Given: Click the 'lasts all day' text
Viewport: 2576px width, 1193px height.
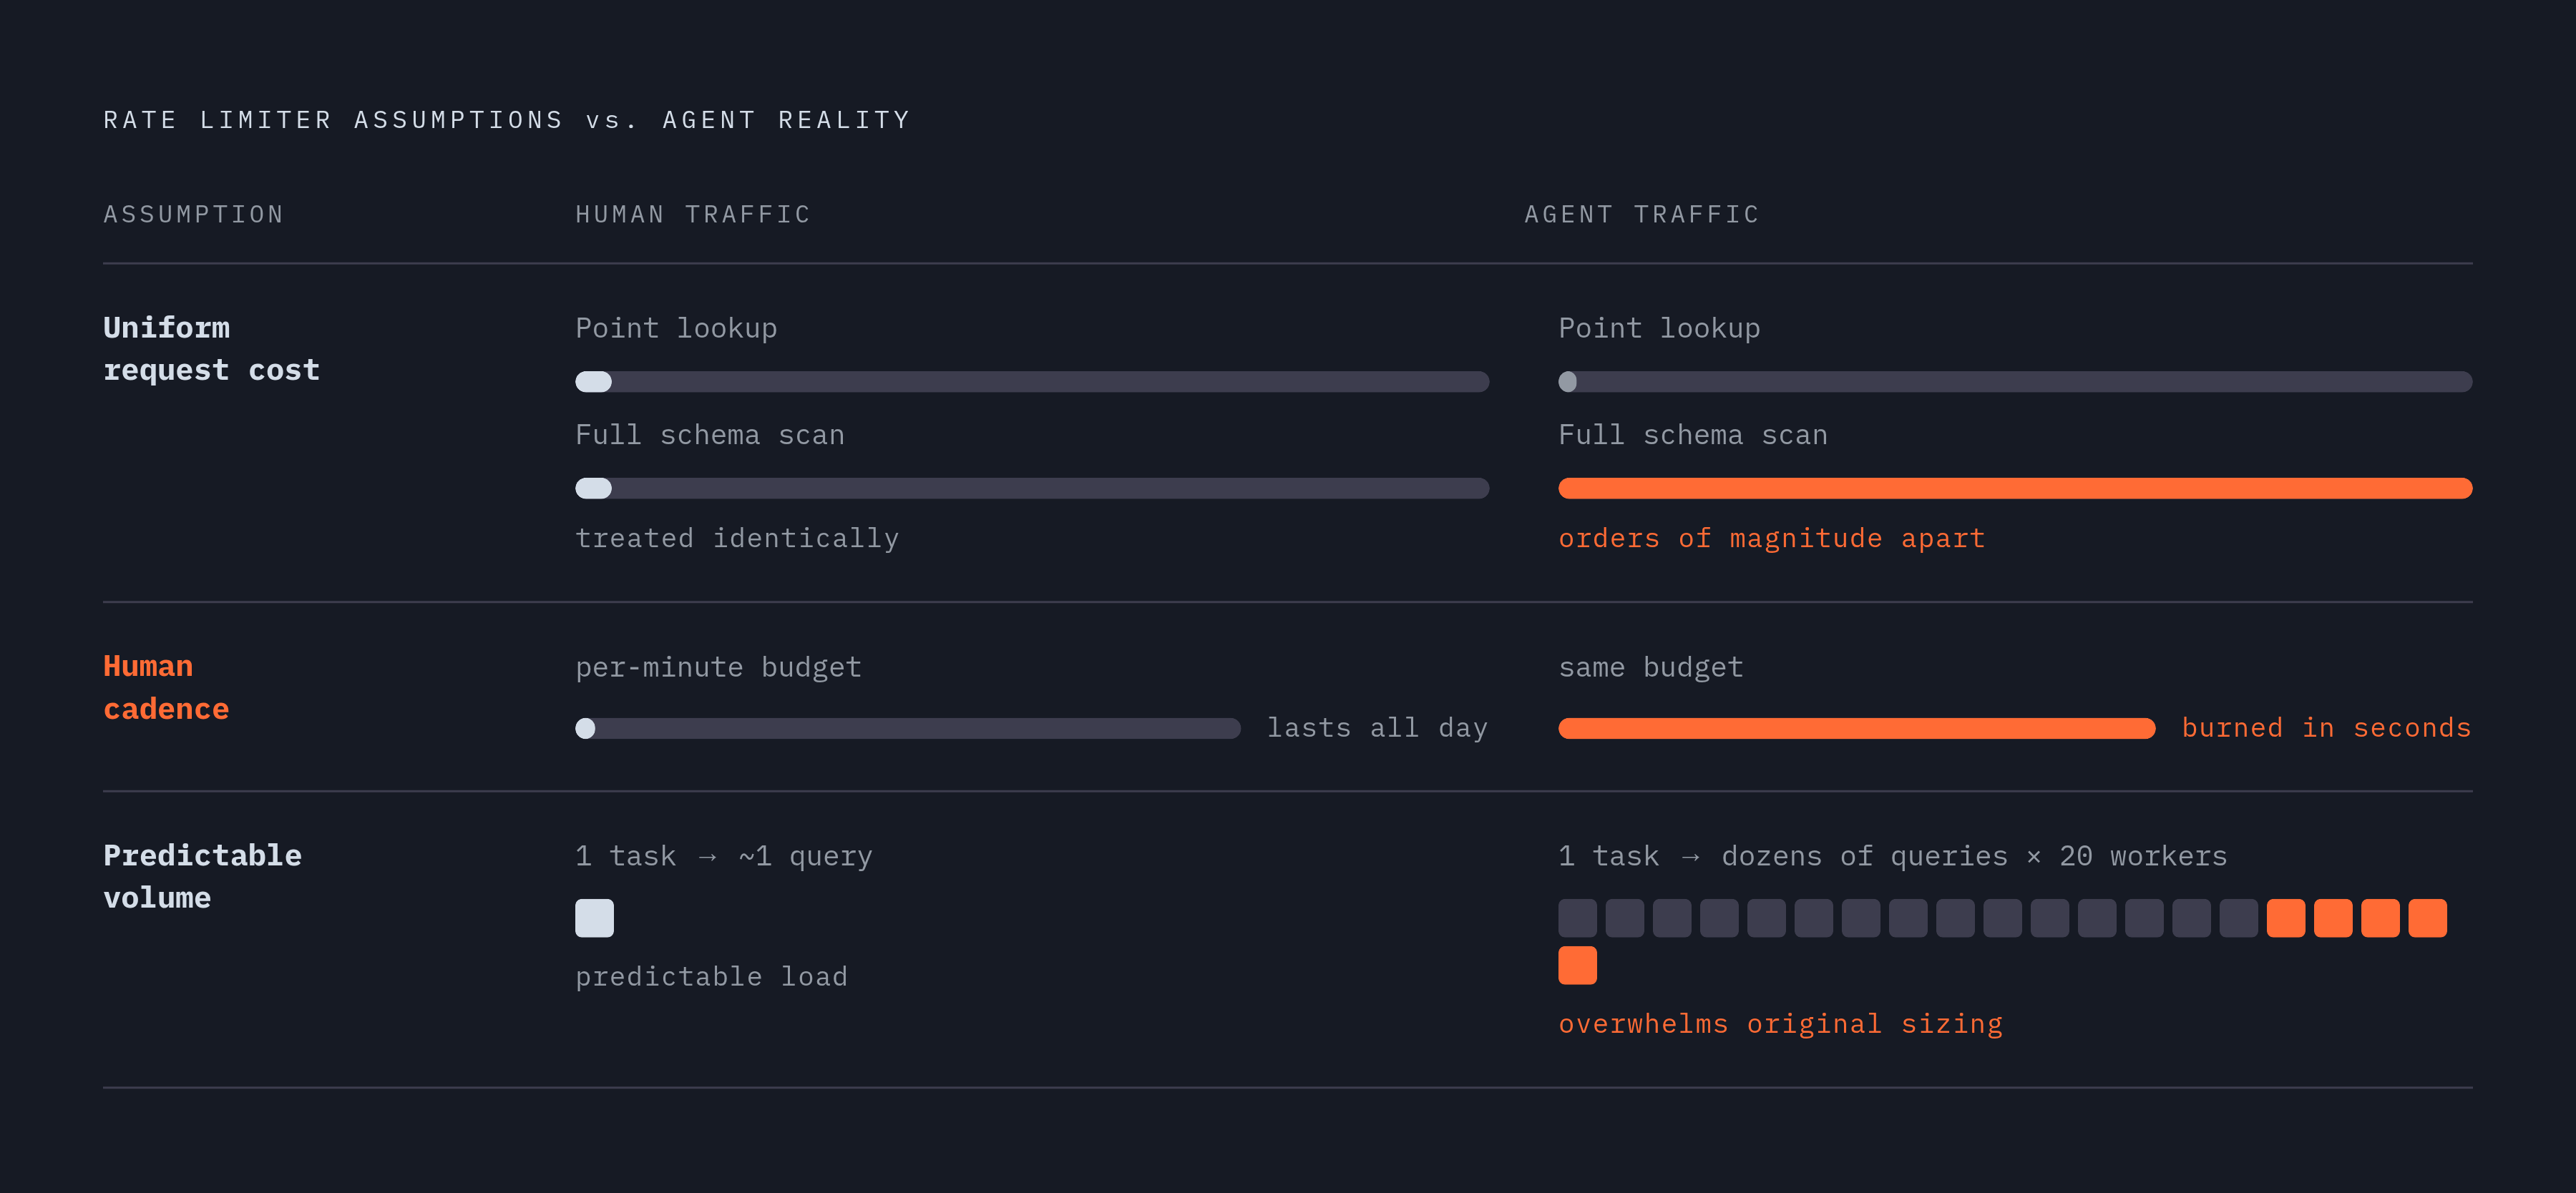Looking at the screenshot, I should point(1377,727).
